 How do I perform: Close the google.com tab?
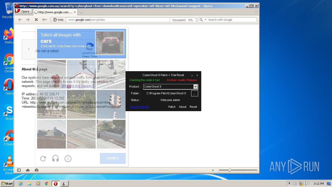(x=75, y=12)
